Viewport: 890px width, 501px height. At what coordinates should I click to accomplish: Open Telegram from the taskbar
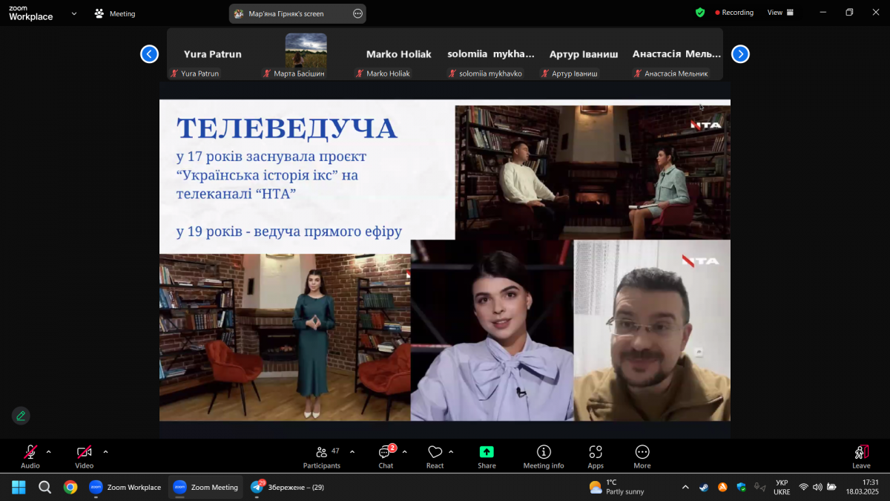tap(257, 487)
